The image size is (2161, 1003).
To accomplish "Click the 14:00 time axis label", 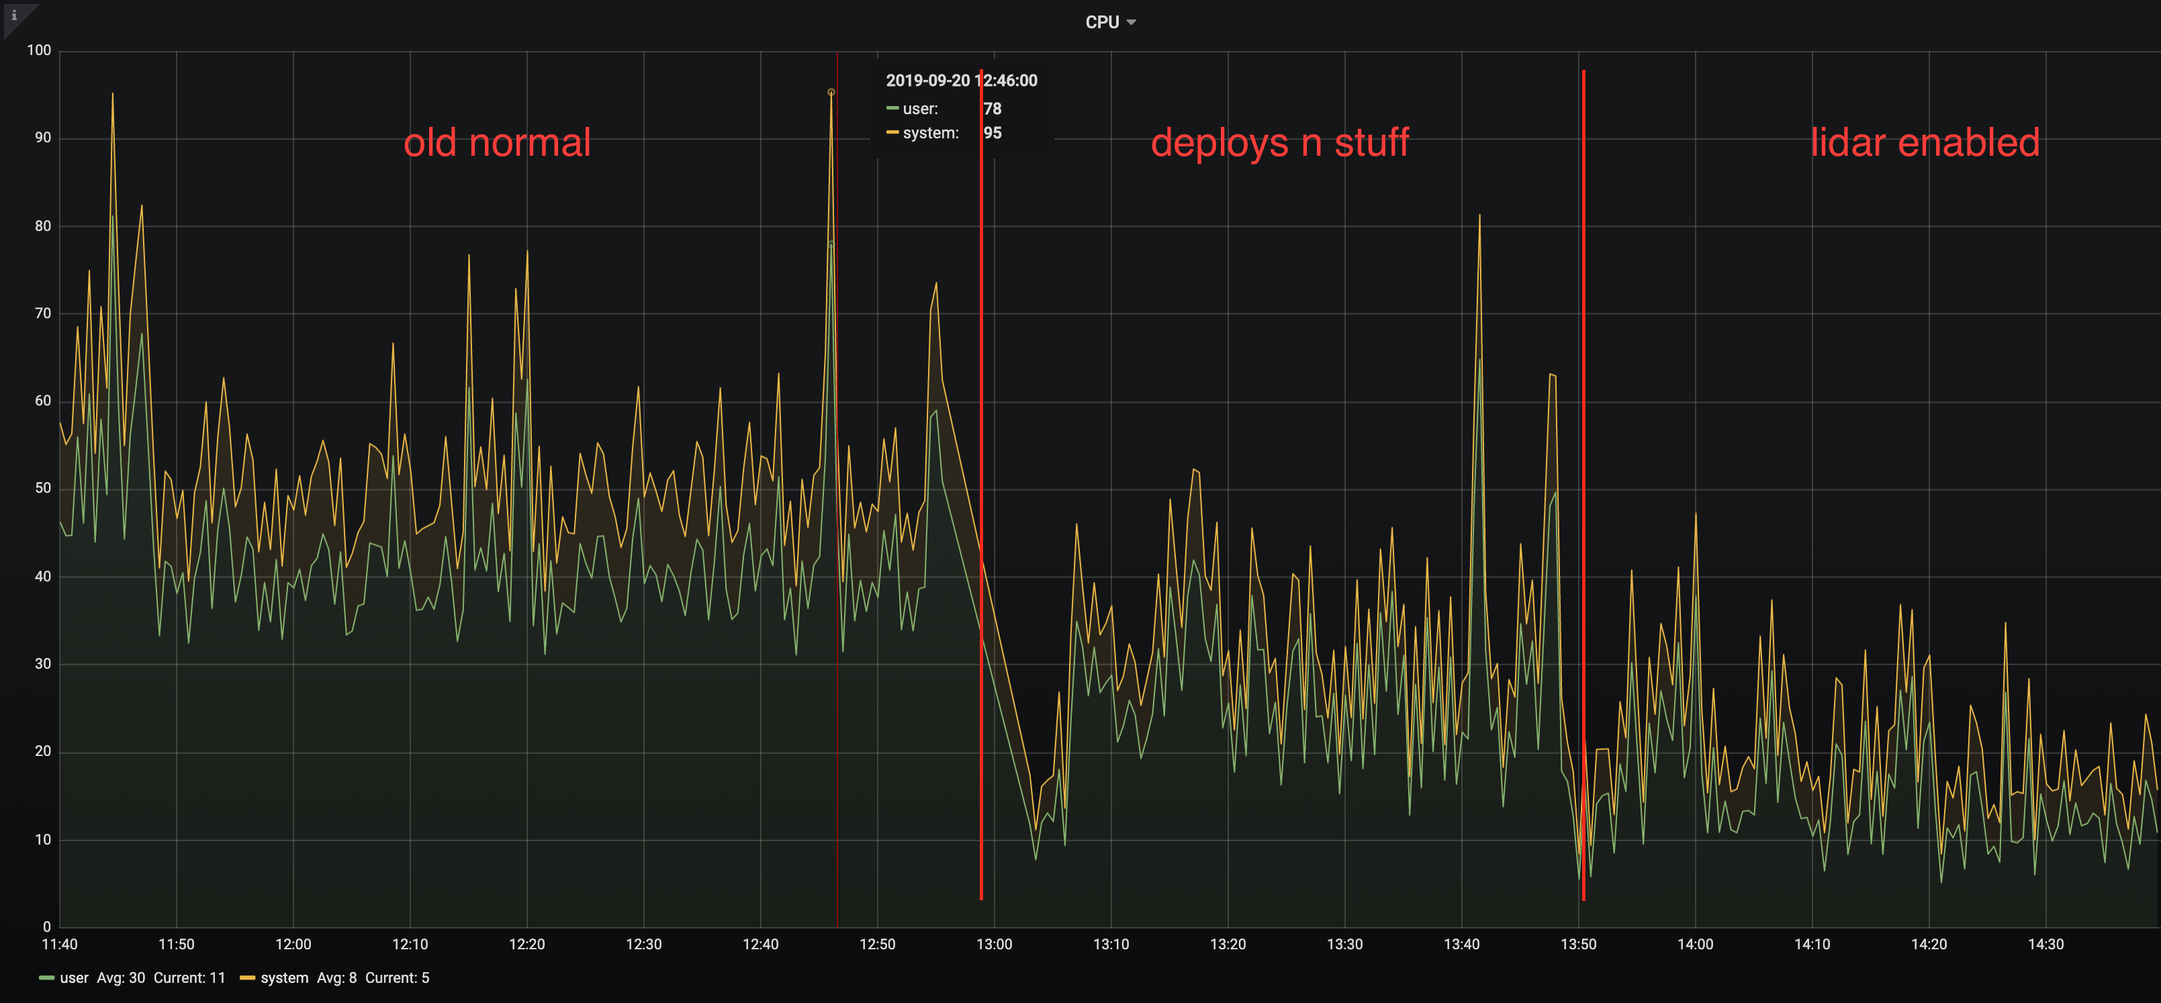I will pos(1694,945).
